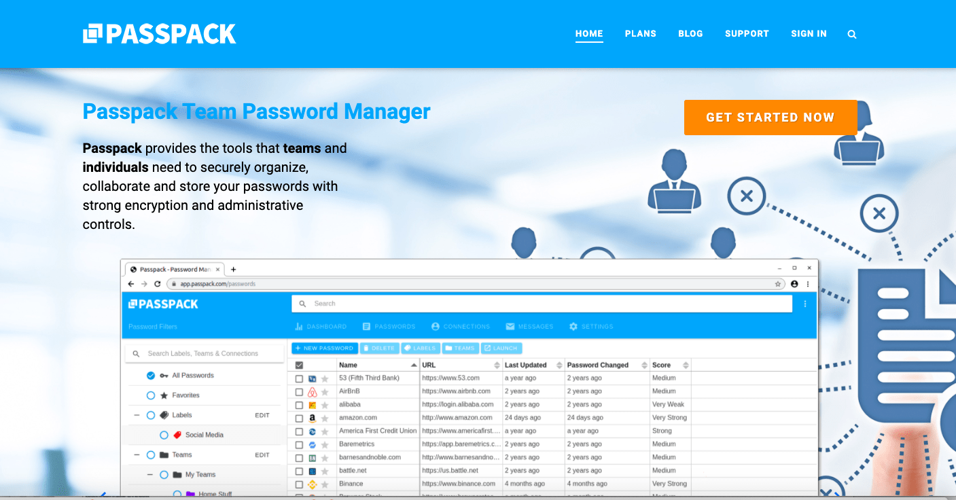Switch to the PASSWORDS tab
This screenshot has height=500, width=956.
pyautogui.click(x=389, y=327)
